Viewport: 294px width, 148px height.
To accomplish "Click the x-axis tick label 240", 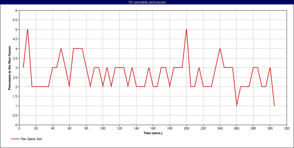I will (x=220, y=129).
